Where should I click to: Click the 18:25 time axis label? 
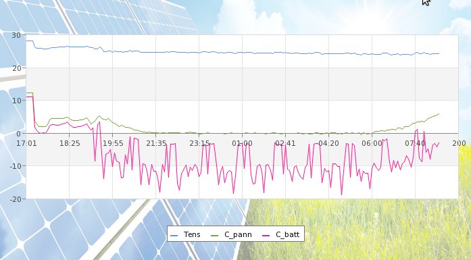[x=70, y=144]
